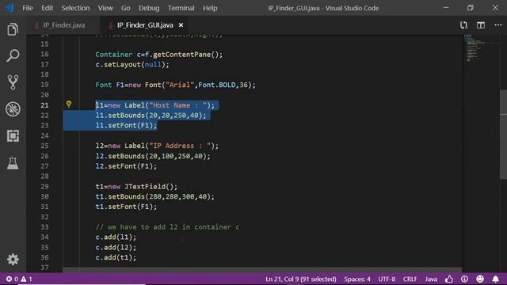Image resolution: width=507 pixels, height=285 pixels.
Task: Click the thumbs up status bar icon
Action: tap(449, 279)
